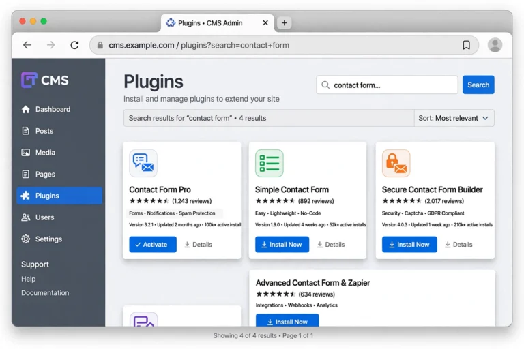
Task: Open the Sort: Most relevant dropdown
Action: 454,118
